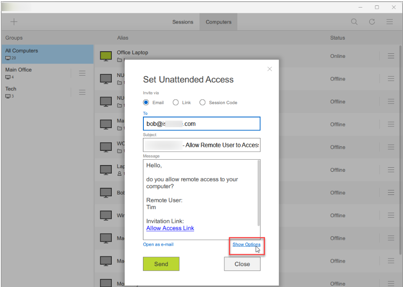This screenshot has height=287, width=403.
Task: Click the plus icon to add a computer
Action: (14, 21)
